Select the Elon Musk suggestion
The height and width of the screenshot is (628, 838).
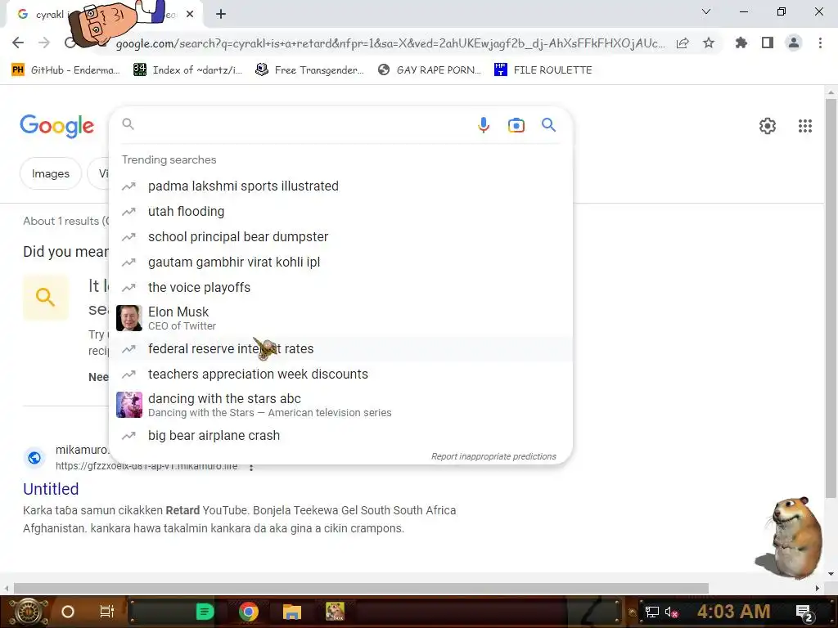click(x=340, y=318)
